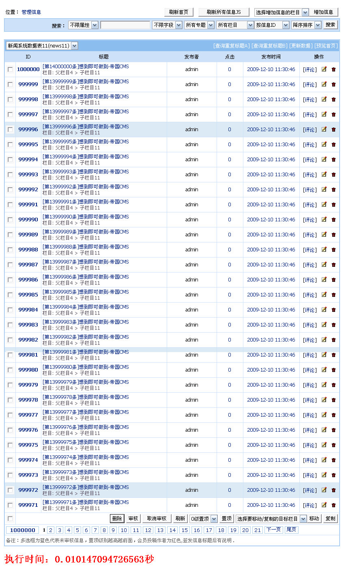Delete row 999971 via trash icon
This screenshot has width=344, height=571.
click(x=333, y=505)
